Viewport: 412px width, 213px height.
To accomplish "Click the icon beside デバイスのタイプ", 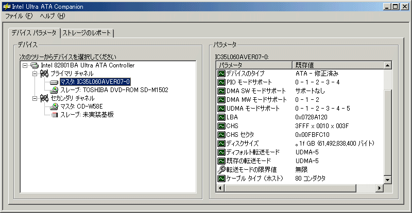I will pyautogui.click(x=221, y=74).
